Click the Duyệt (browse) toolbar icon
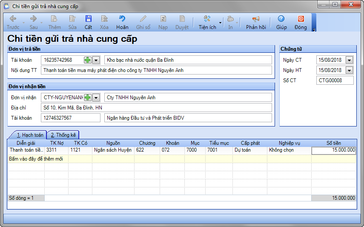This screenshot has height=227, width=364. point(182,22)
